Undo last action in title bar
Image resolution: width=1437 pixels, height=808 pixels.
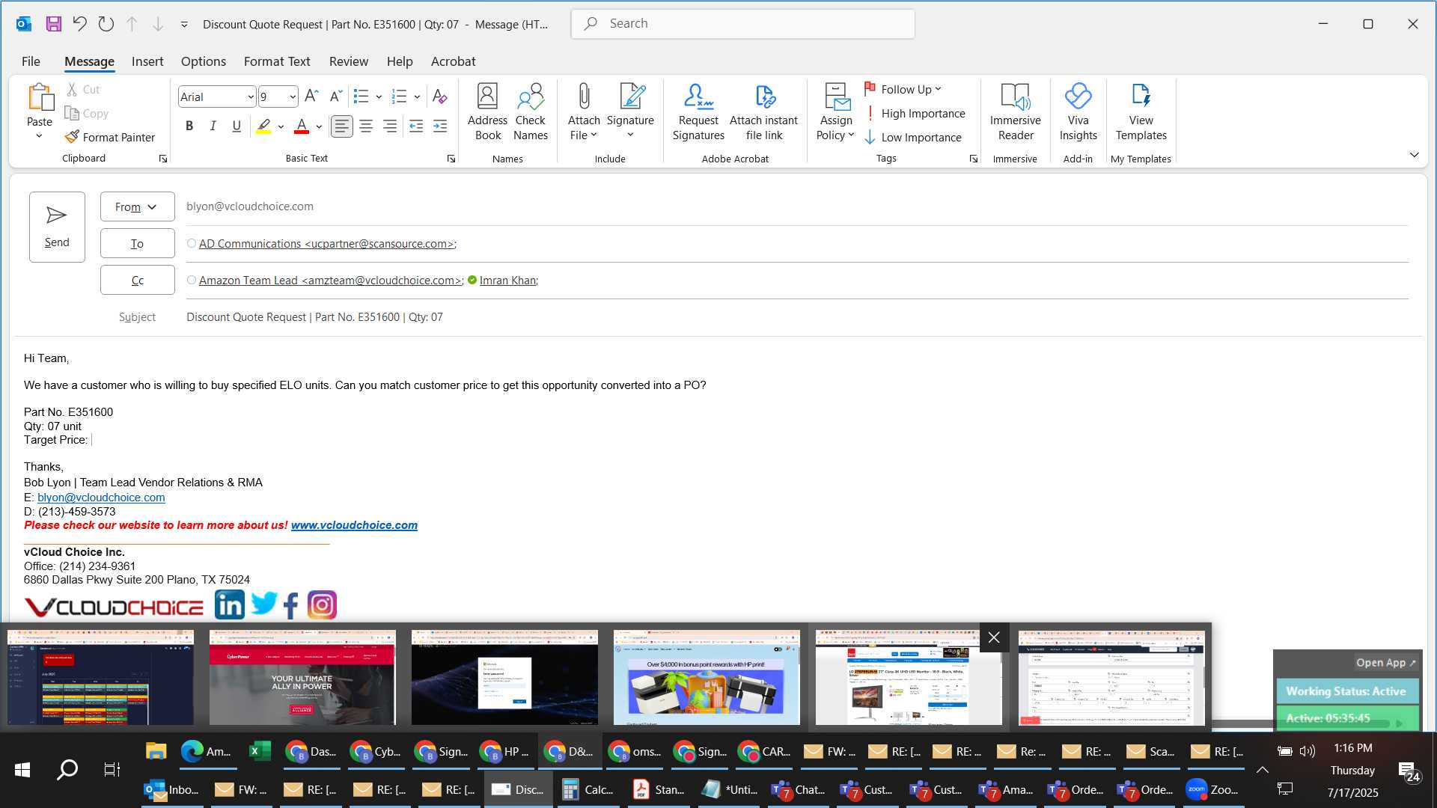[x=79, y=24]
